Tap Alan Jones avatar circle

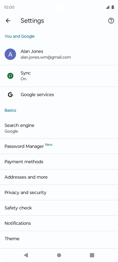pyautogui.click(x=10, y=54)
